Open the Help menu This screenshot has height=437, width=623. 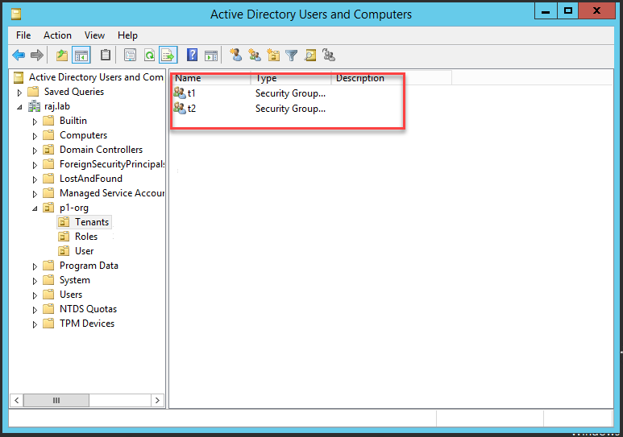click(x=127, y=35)
